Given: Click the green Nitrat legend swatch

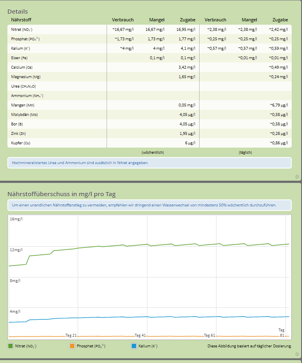Looking at the screenshot, I should [11, 346].
